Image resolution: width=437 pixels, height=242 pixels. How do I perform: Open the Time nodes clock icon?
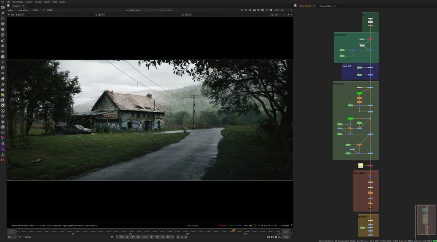tap(3, 18)
